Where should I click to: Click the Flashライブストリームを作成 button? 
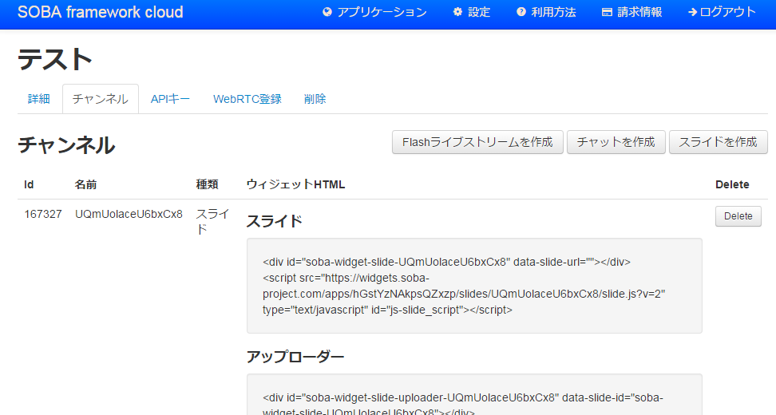[477, 142]
